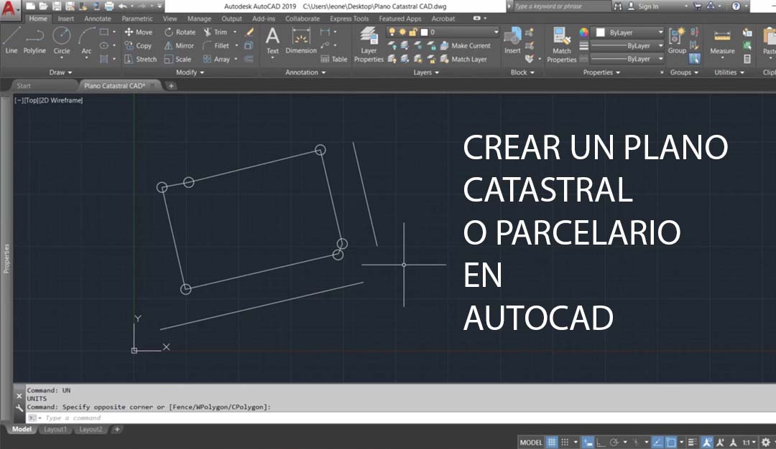Toggle grid display in status bar

pyautogui.click(x=552, y=442)
